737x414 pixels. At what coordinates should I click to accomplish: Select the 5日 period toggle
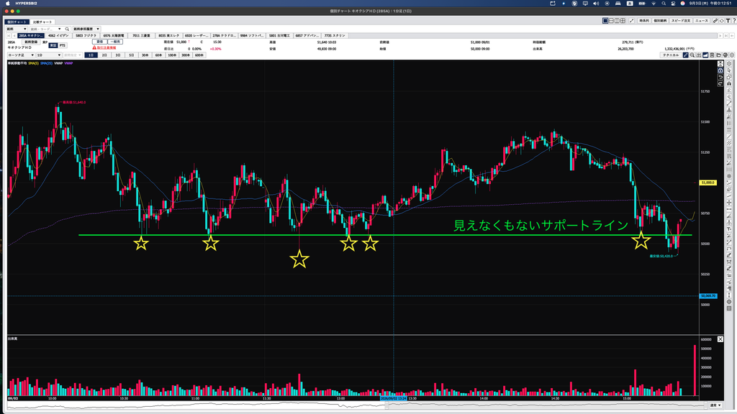point(132,55)
